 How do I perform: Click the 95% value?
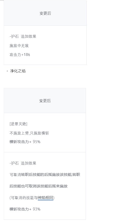click(37, 142)
